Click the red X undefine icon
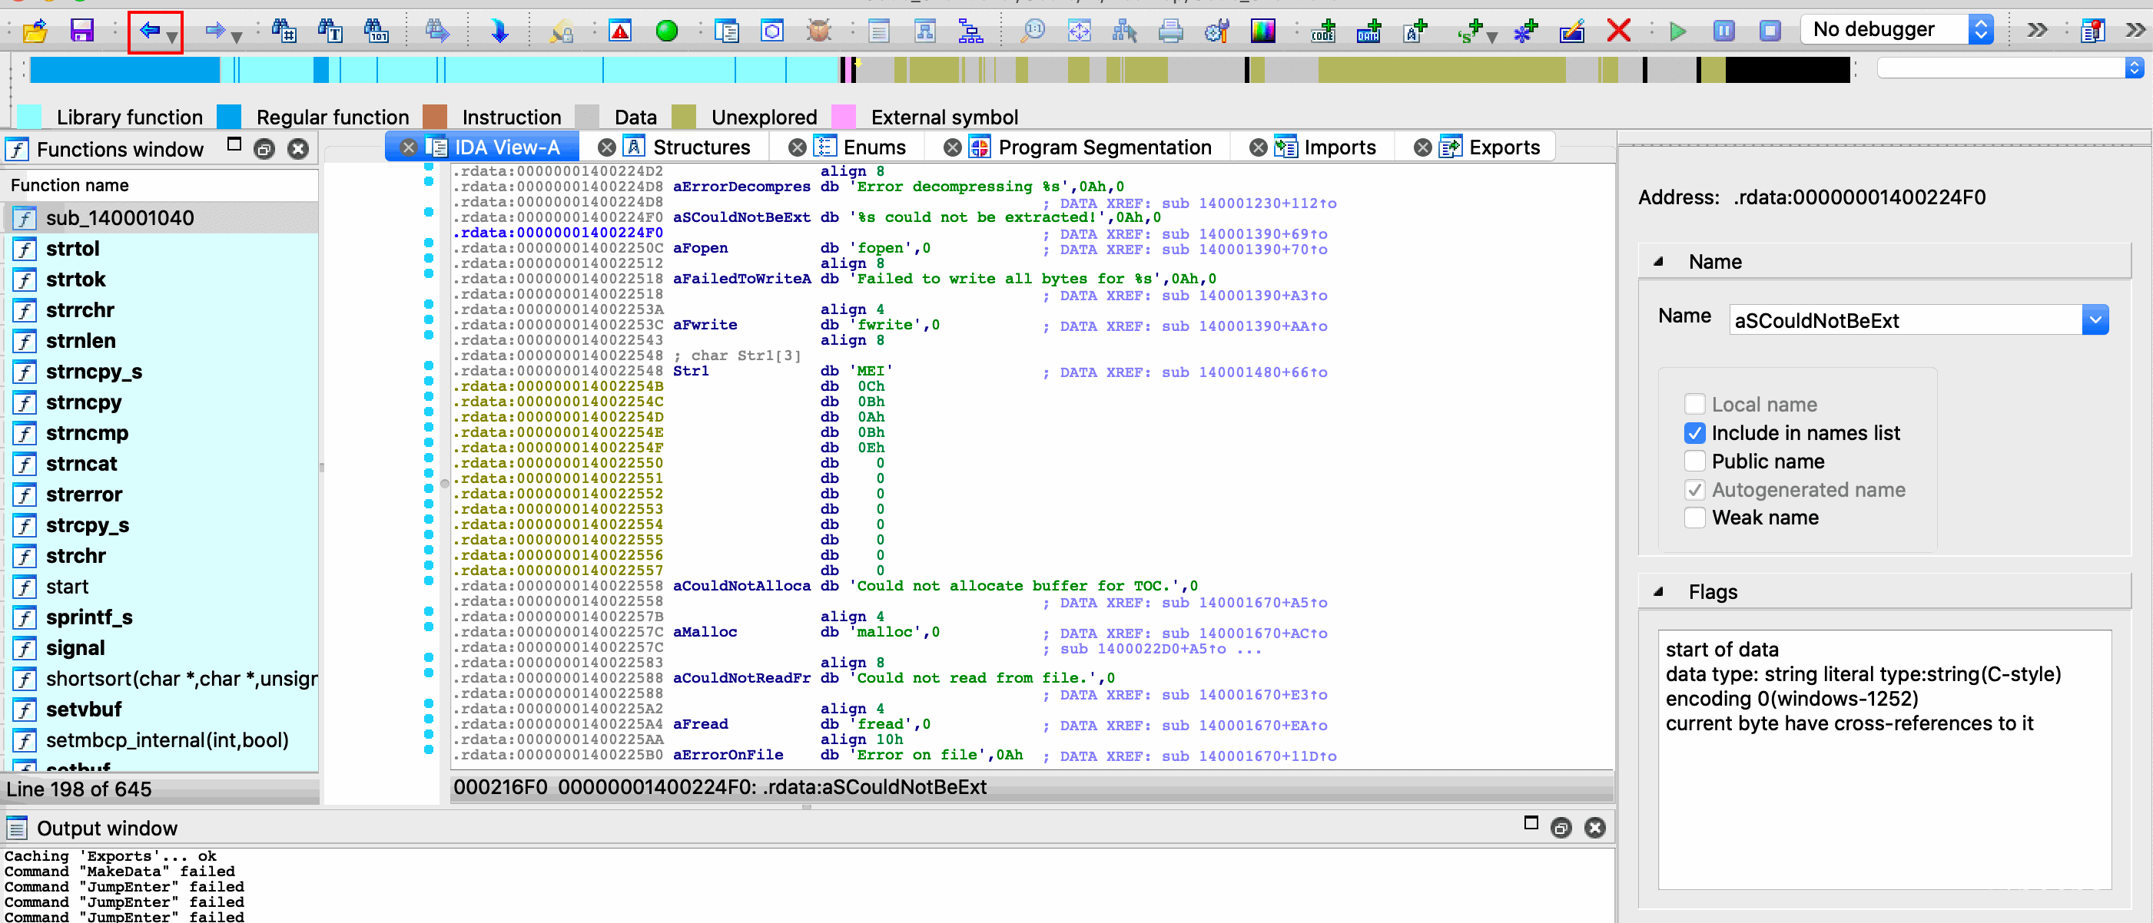 (x=1619, y=31)
